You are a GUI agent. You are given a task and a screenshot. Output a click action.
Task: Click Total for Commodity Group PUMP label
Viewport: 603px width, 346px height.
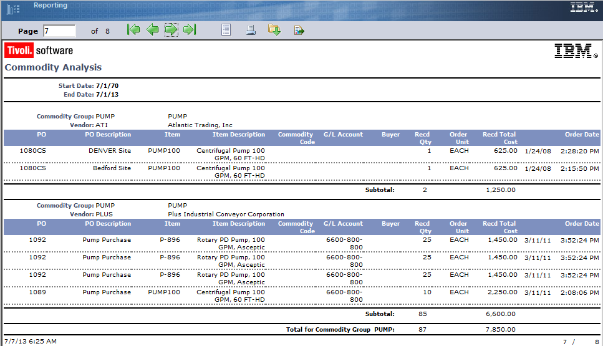(340, 329)
